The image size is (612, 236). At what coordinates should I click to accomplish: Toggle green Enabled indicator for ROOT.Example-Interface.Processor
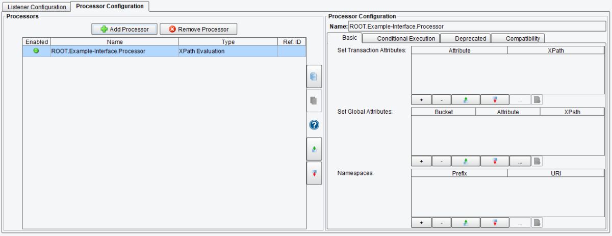(x=36, y=51)
